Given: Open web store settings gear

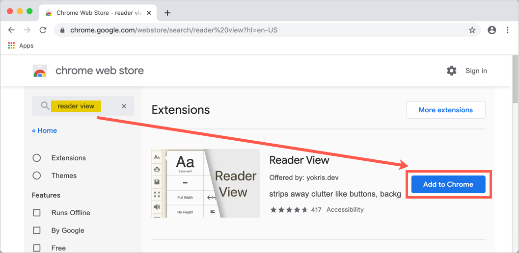Looking at the screenshot, I should pyautogui.click(x=451, y=71).
